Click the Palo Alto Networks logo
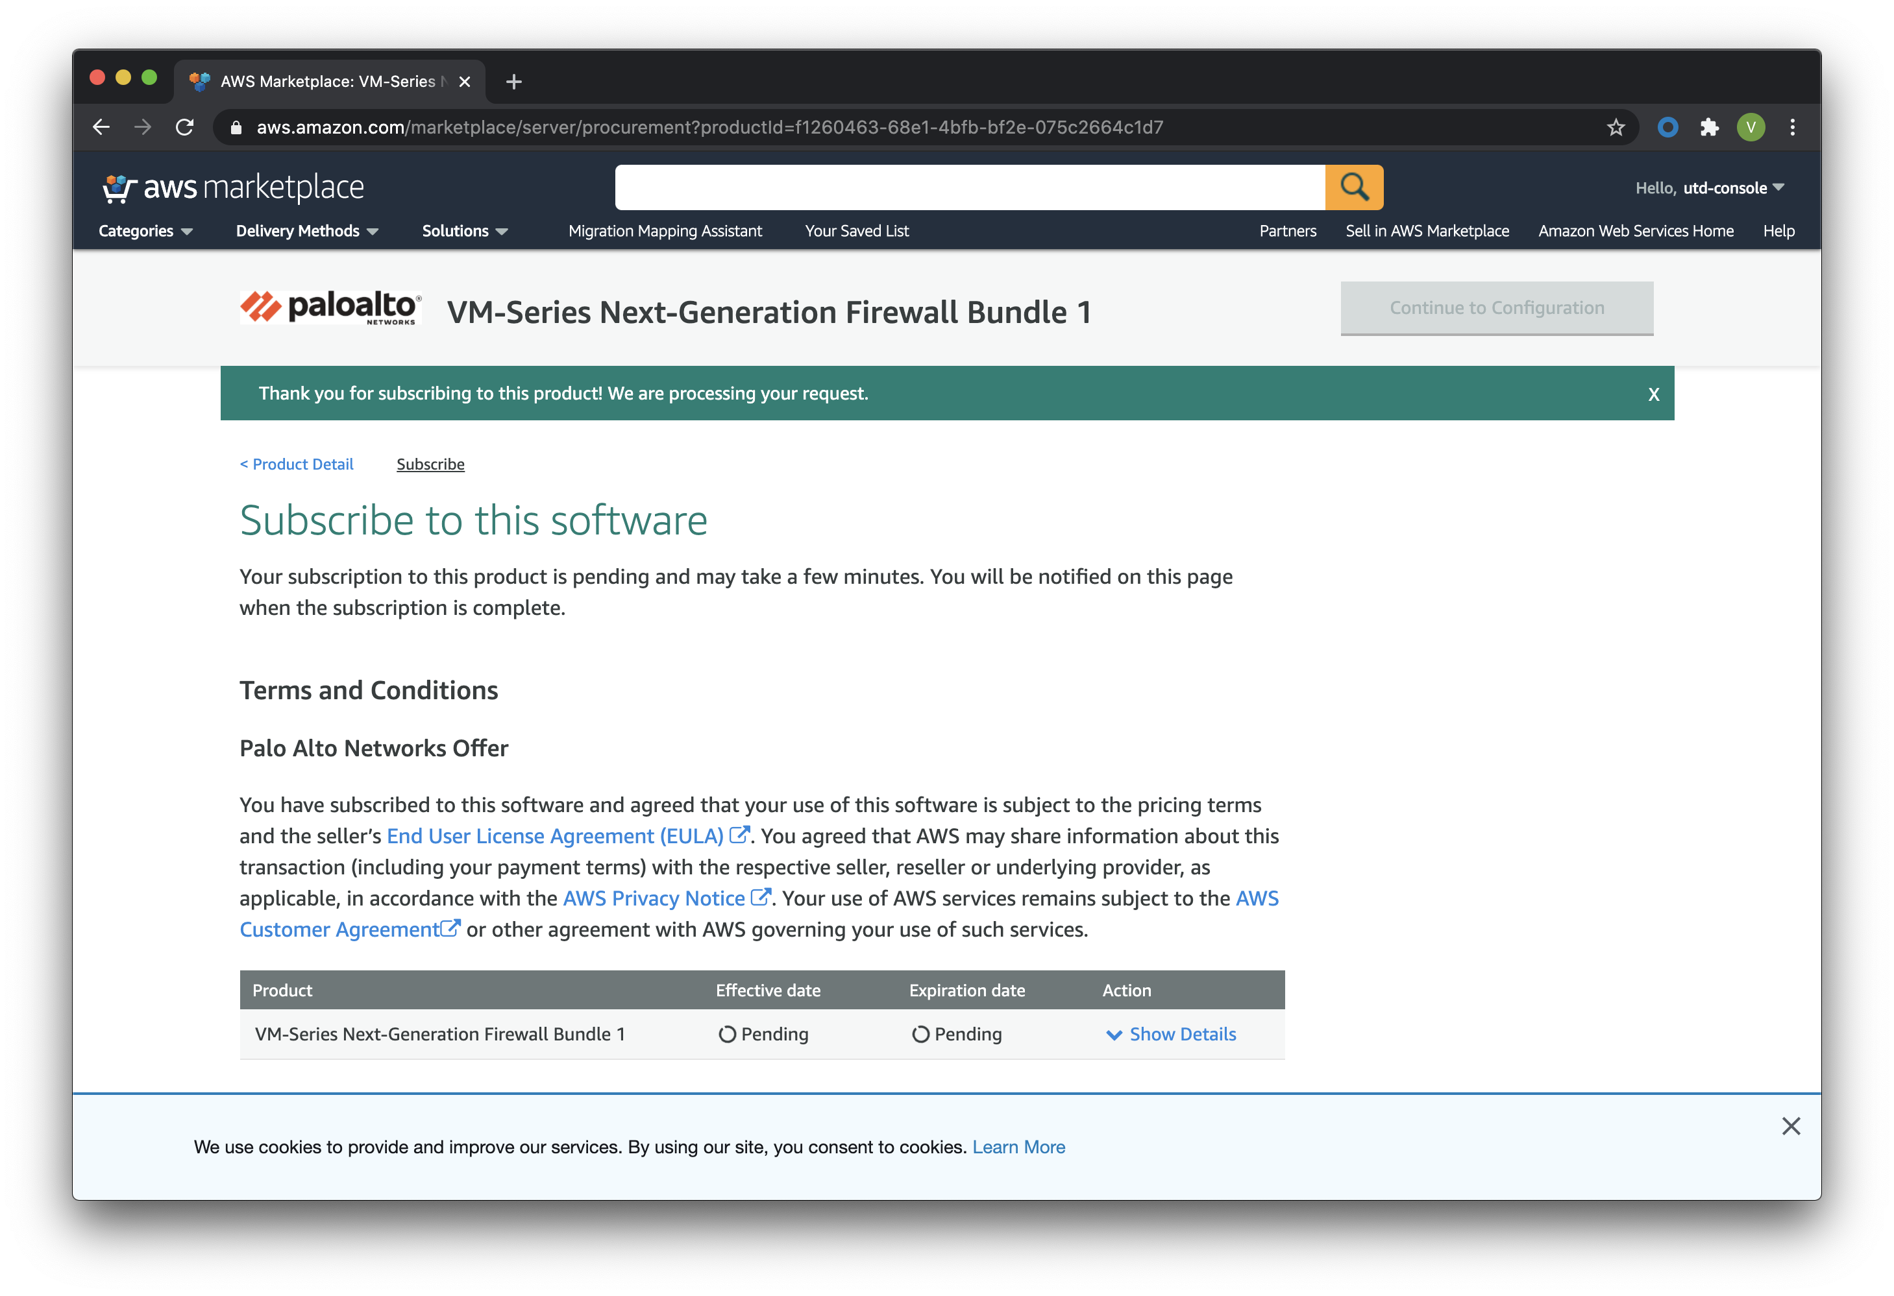Image resolution: width=1894 pixels, height=1296 pixels. click(330, 308)
